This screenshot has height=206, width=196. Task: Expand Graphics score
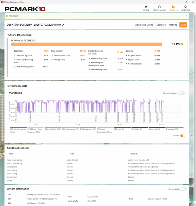coord(126,56)
